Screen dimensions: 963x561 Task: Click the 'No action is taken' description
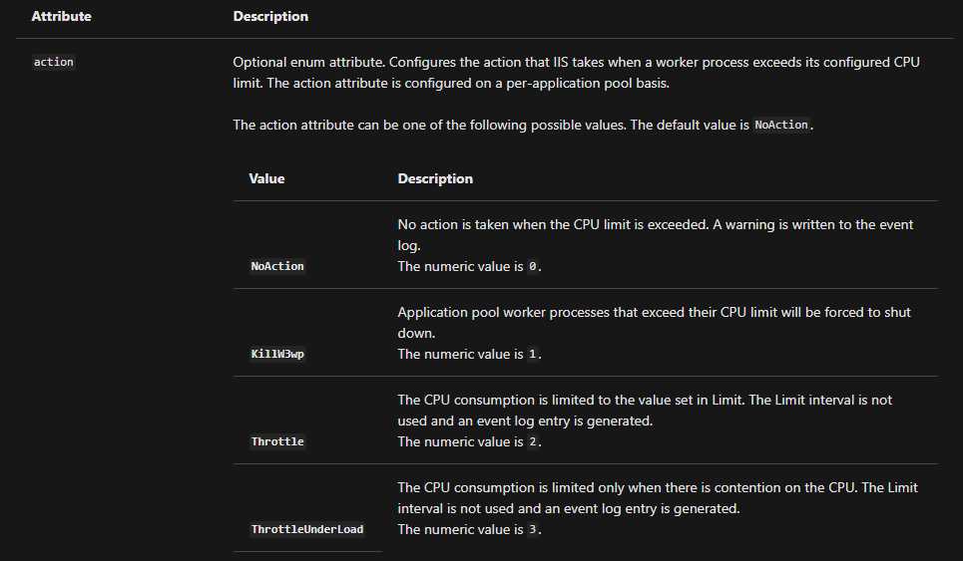pos(656,235)
